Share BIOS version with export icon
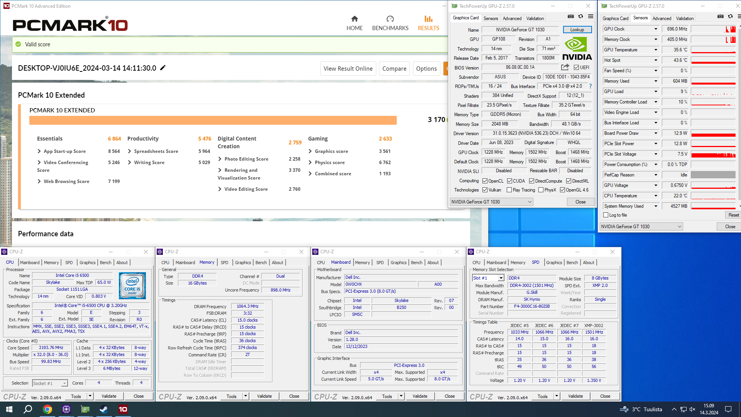741x417 pixels. tap(565, 67)
